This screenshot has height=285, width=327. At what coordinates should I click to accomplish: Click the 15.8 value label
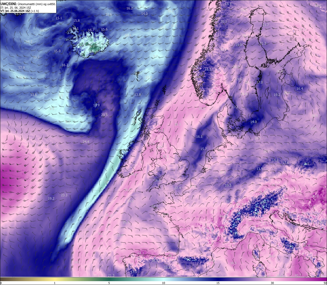76,20
